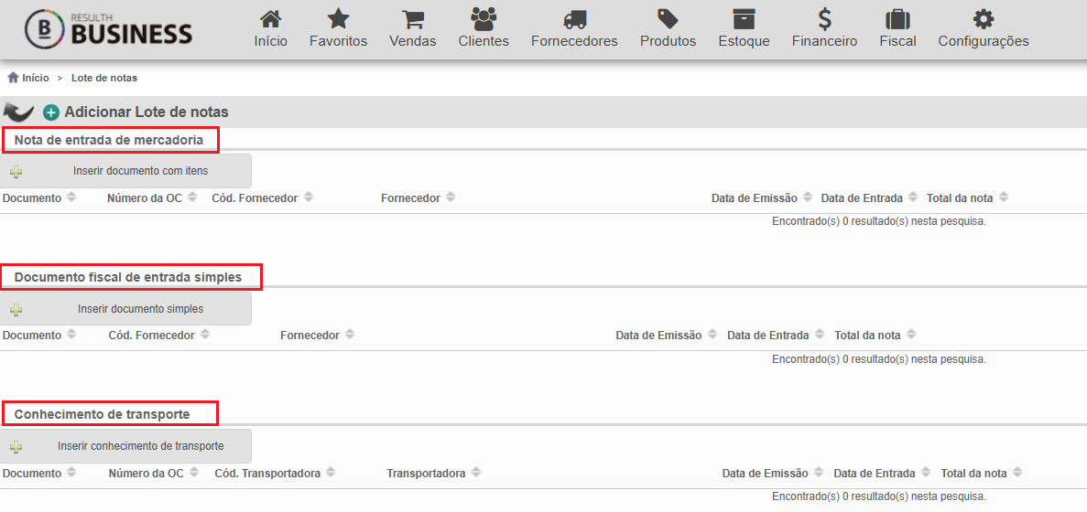Click Adicionar Lote de notas title
This screenshot has height=512, width=1087.
click(147, 112)
